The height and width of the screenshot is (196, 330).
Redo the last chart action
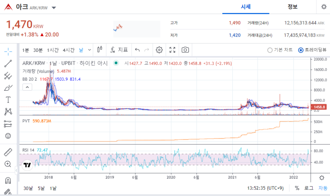click(x=147, y=50)
